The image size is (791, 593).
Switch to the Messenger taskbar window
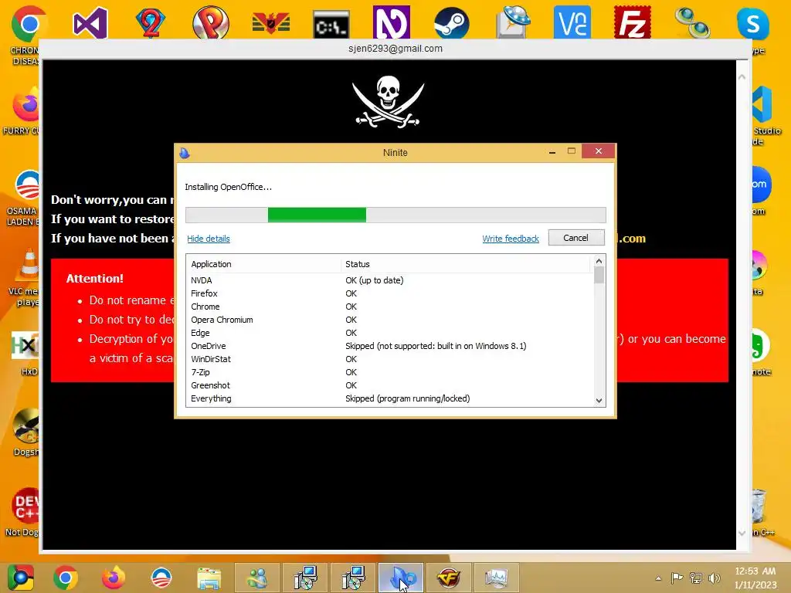(x=257, y=578)
